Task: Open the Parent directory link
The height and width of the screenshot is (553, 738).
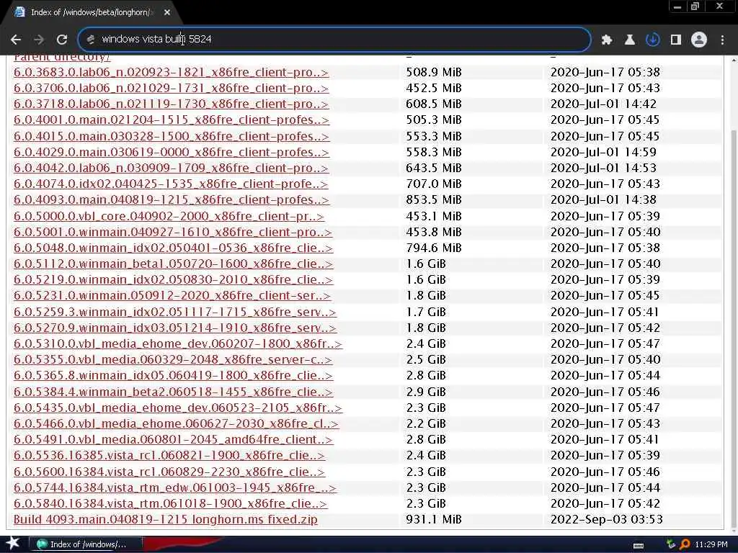Action: [62, 58]
